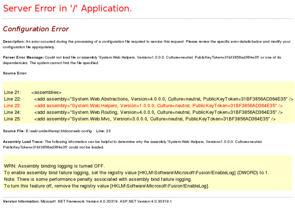Click the 'Source File:' label
Image resolution: width=295 pixels, height=221 pixels.
point(14,131)
